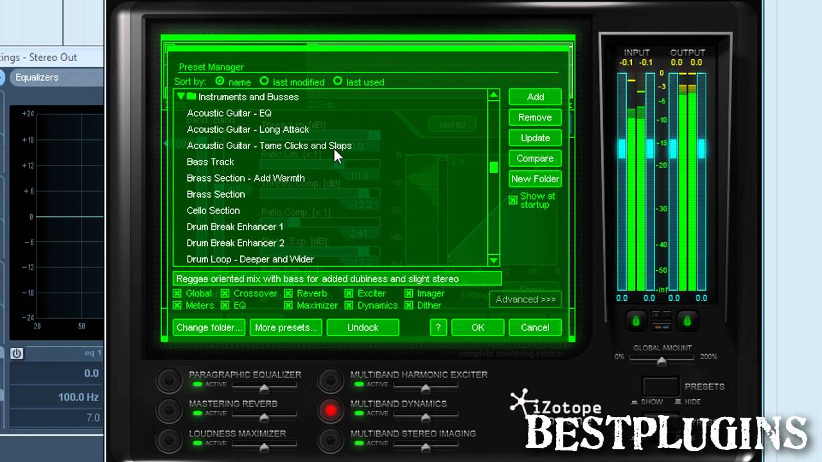Image resolution: width=822 pixels, height=462 pixels.
Task: Select preset Brass Section - Add Warmth
Action: [245, 178]
